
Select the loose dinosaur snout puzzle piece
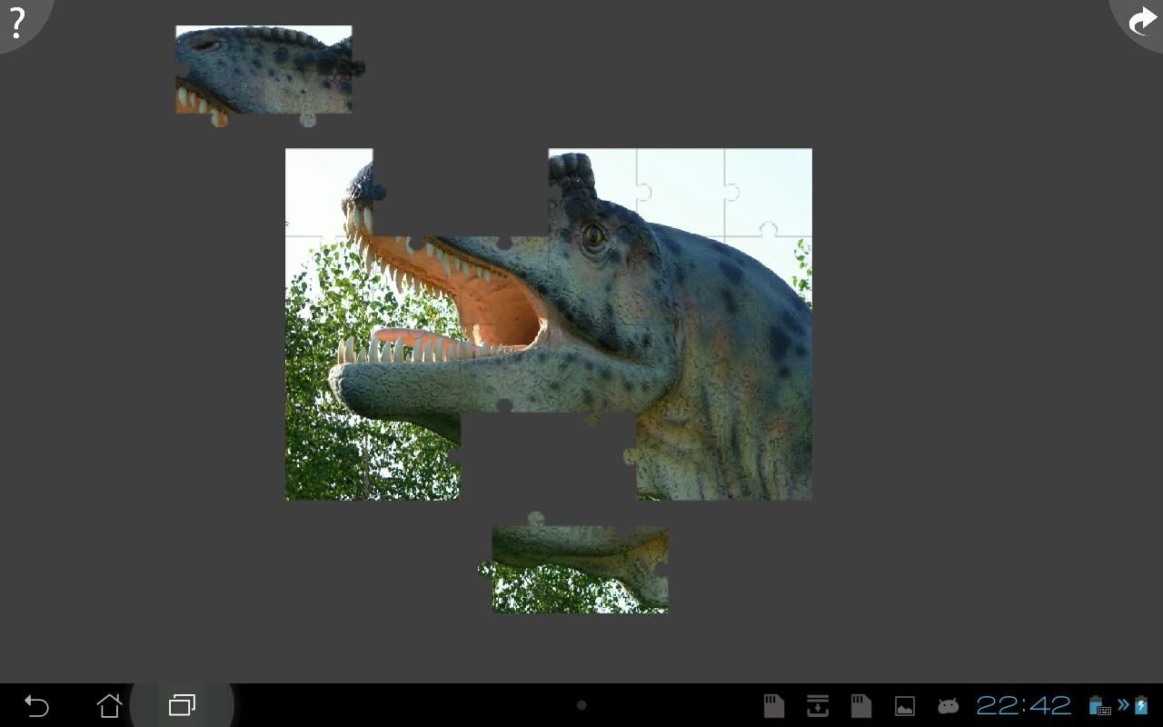coord(269,75)
